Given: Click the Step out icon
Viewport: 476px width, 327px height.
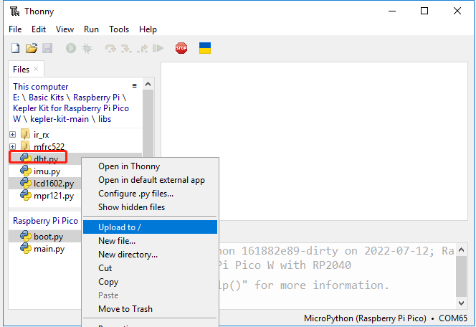Looking at the screenshot, I should (x=142, y=48).
